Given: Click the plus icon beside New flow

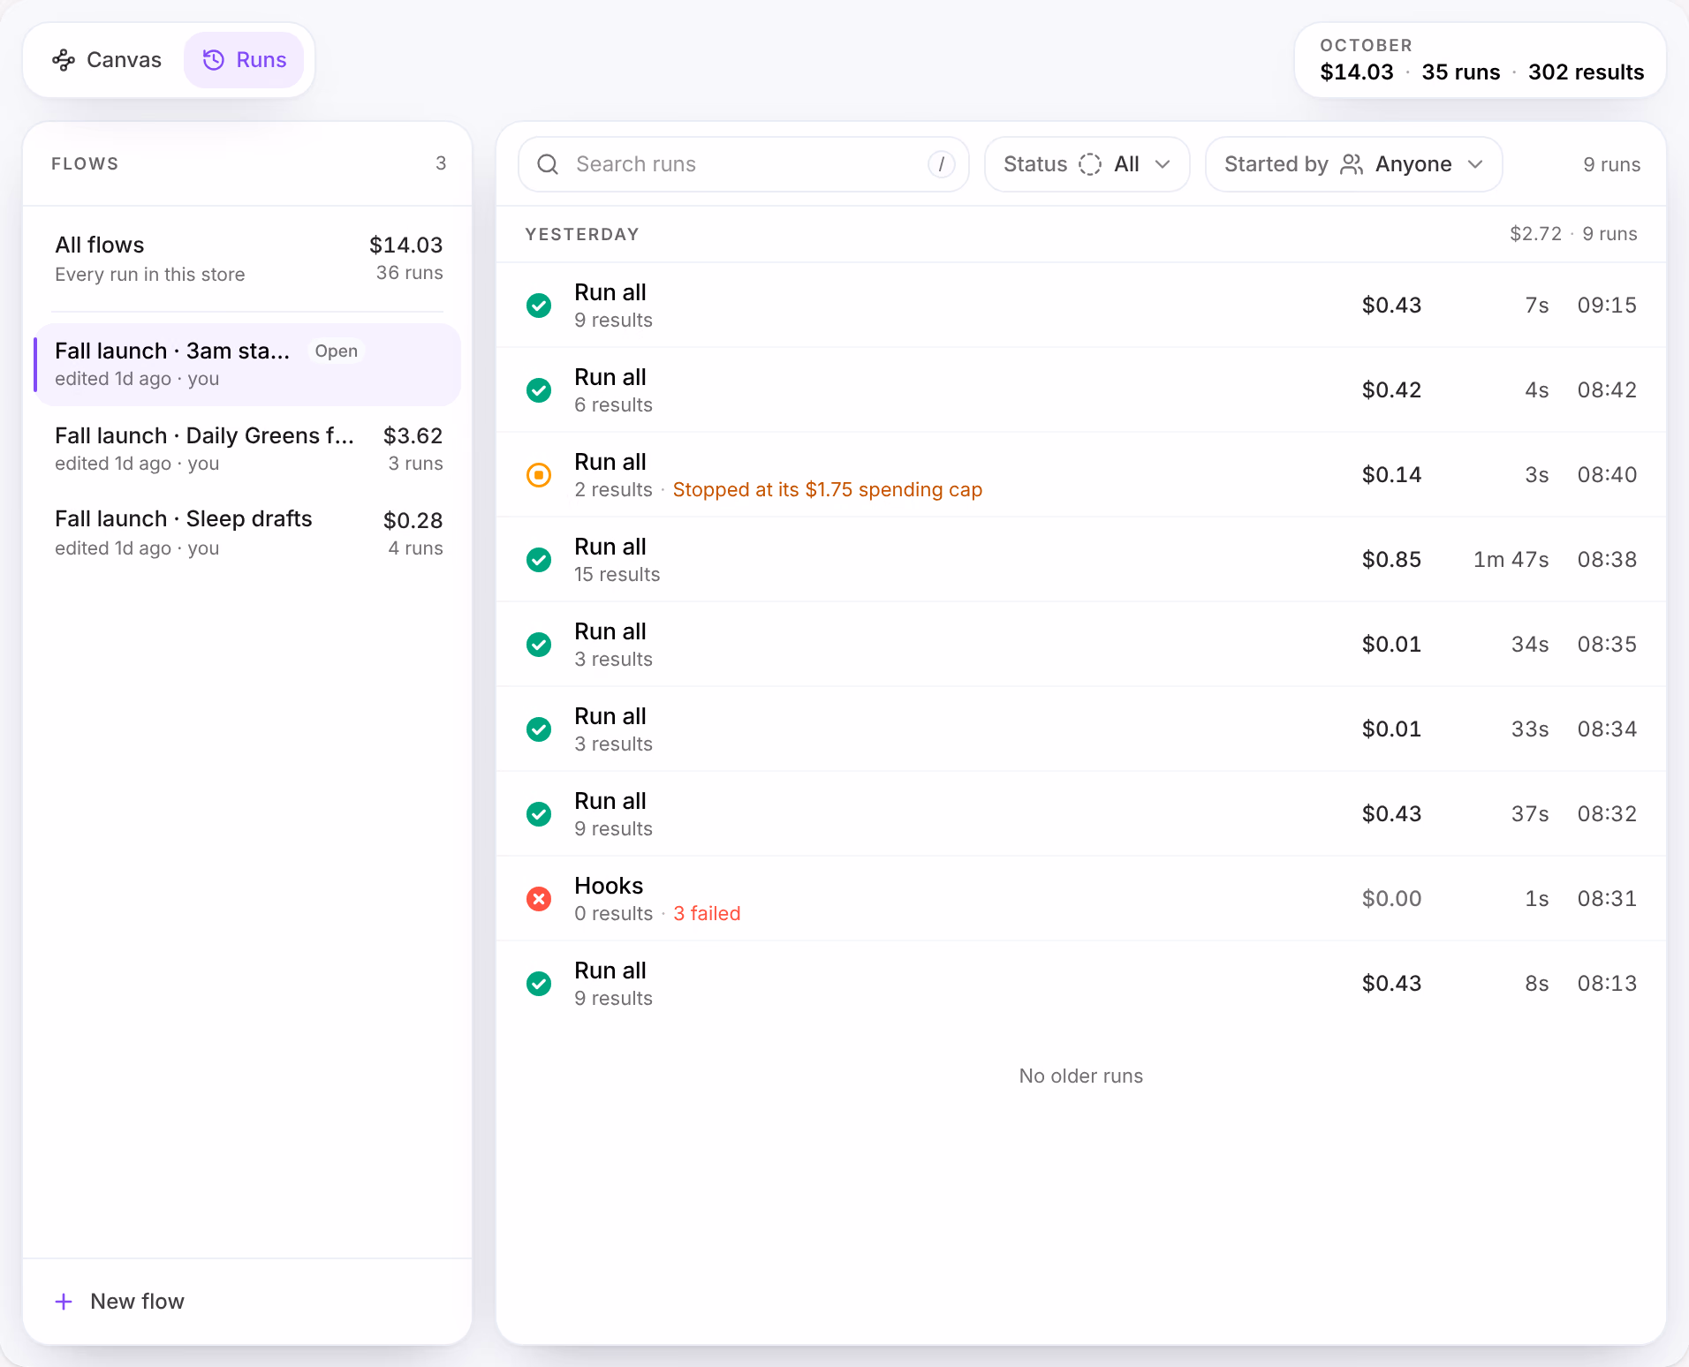Looking at the screenshot, I should pos(64,1302).
